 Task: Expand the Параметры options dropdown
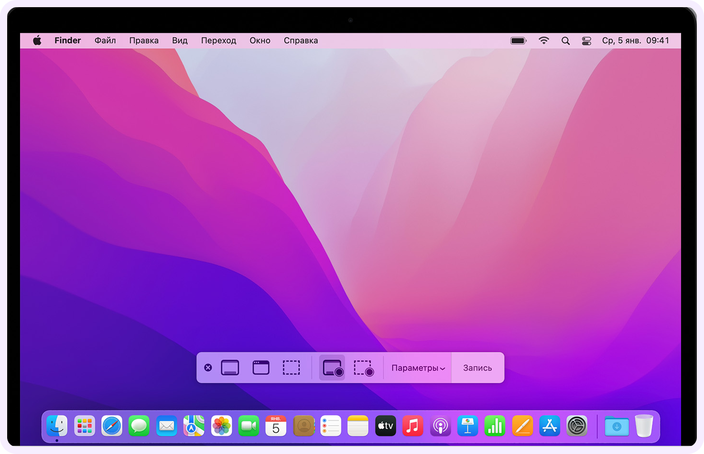coord(418,368)
